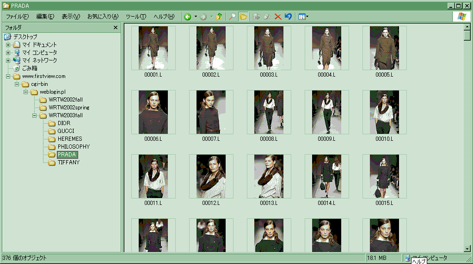Open the Search magnifier tool
473x264 pixels.
click(232, 17)
